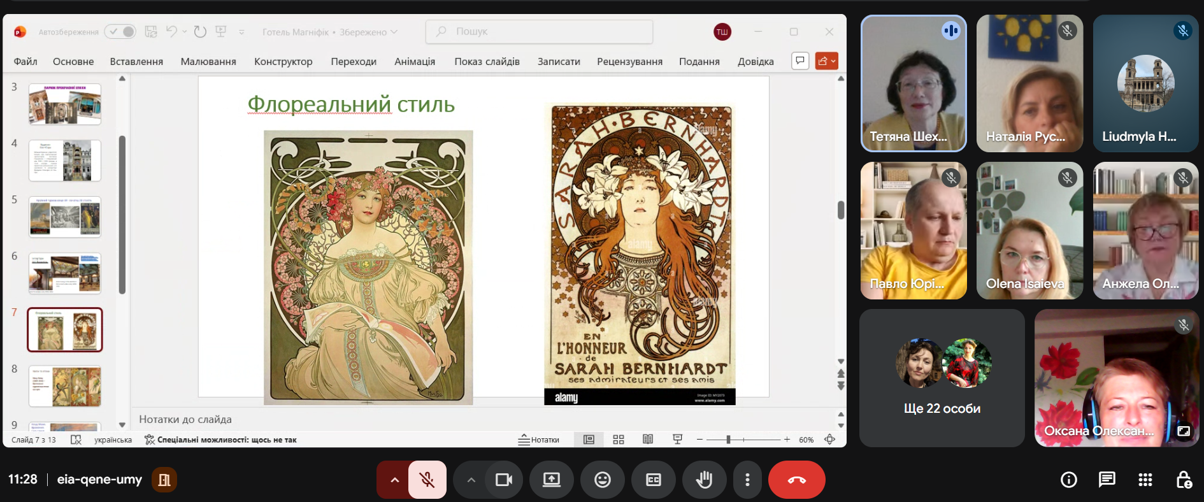Open Customize Quick Access Toolbar dropdown
This screenshot has height=502, width=1204.
241,32
